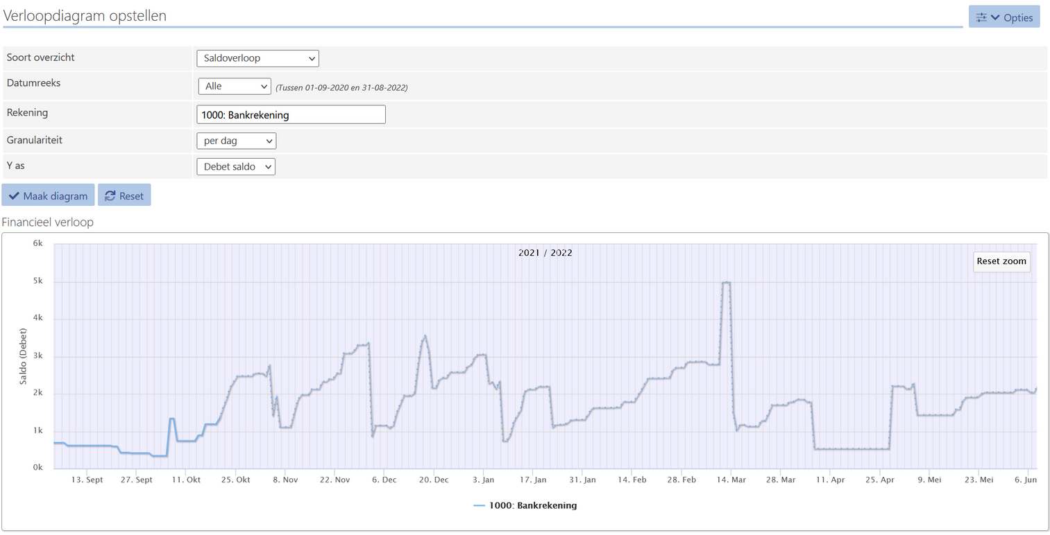
Task: Open the Datumreeks Alle dropdown
Action: coord(235,87)
